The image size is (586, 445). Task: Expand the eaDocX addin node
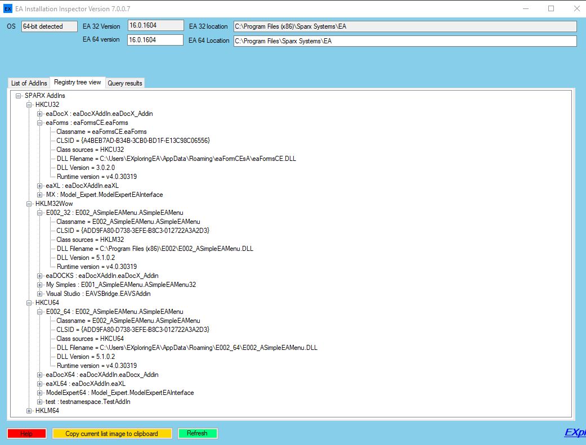(x=40, y=114)
